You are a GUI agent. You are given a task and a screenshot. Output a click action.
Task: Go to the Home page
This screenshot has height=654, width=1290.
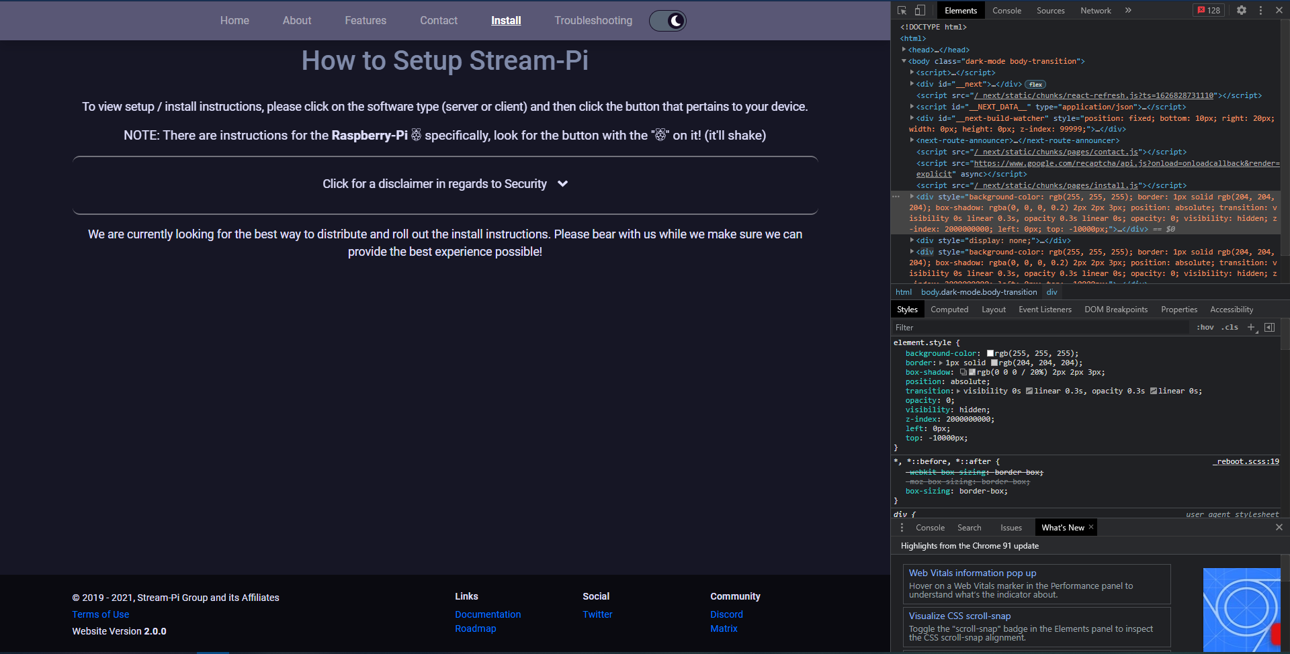234,21
